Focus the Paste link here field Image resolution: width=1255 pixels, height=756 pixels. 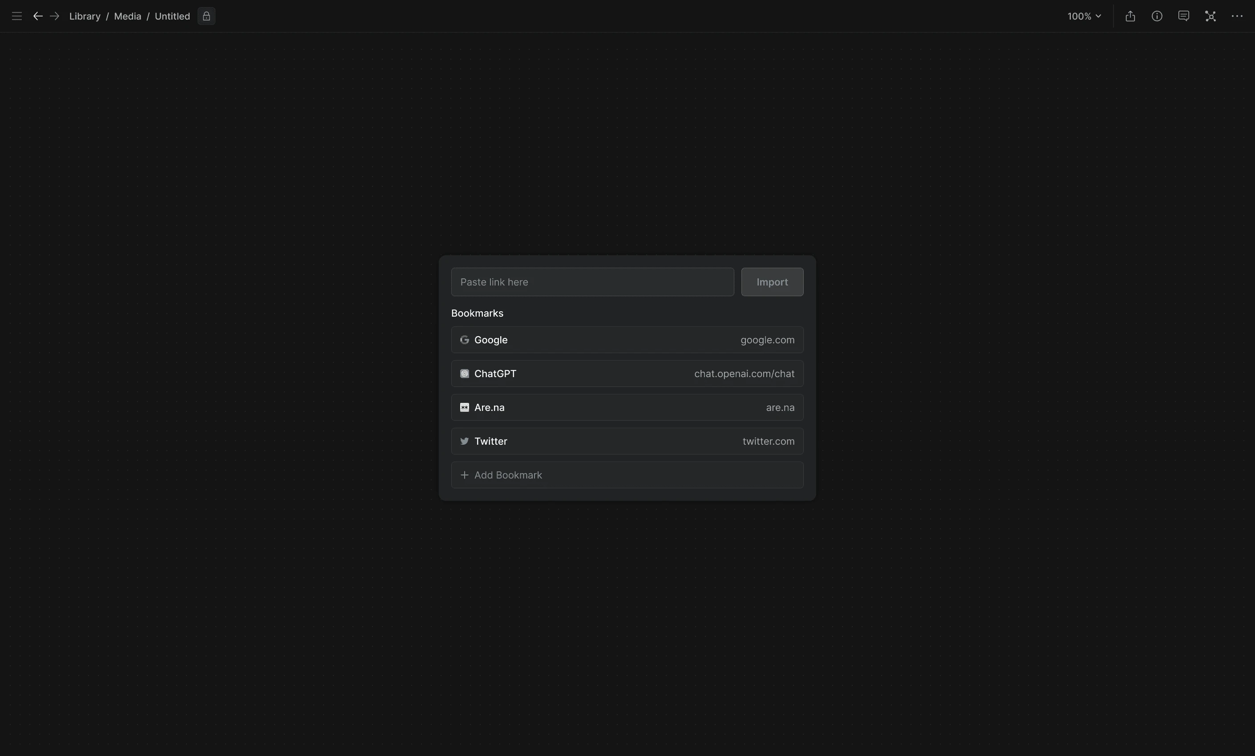pyautogui.click(x=592, y=282)
